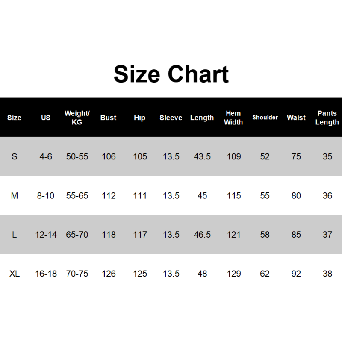Click shoulder value 62
Viewport: 342px width, 342px height.
(265, 274)
